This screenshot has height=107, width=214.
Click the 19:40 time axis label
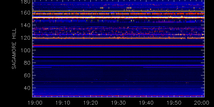pos(146,103)
